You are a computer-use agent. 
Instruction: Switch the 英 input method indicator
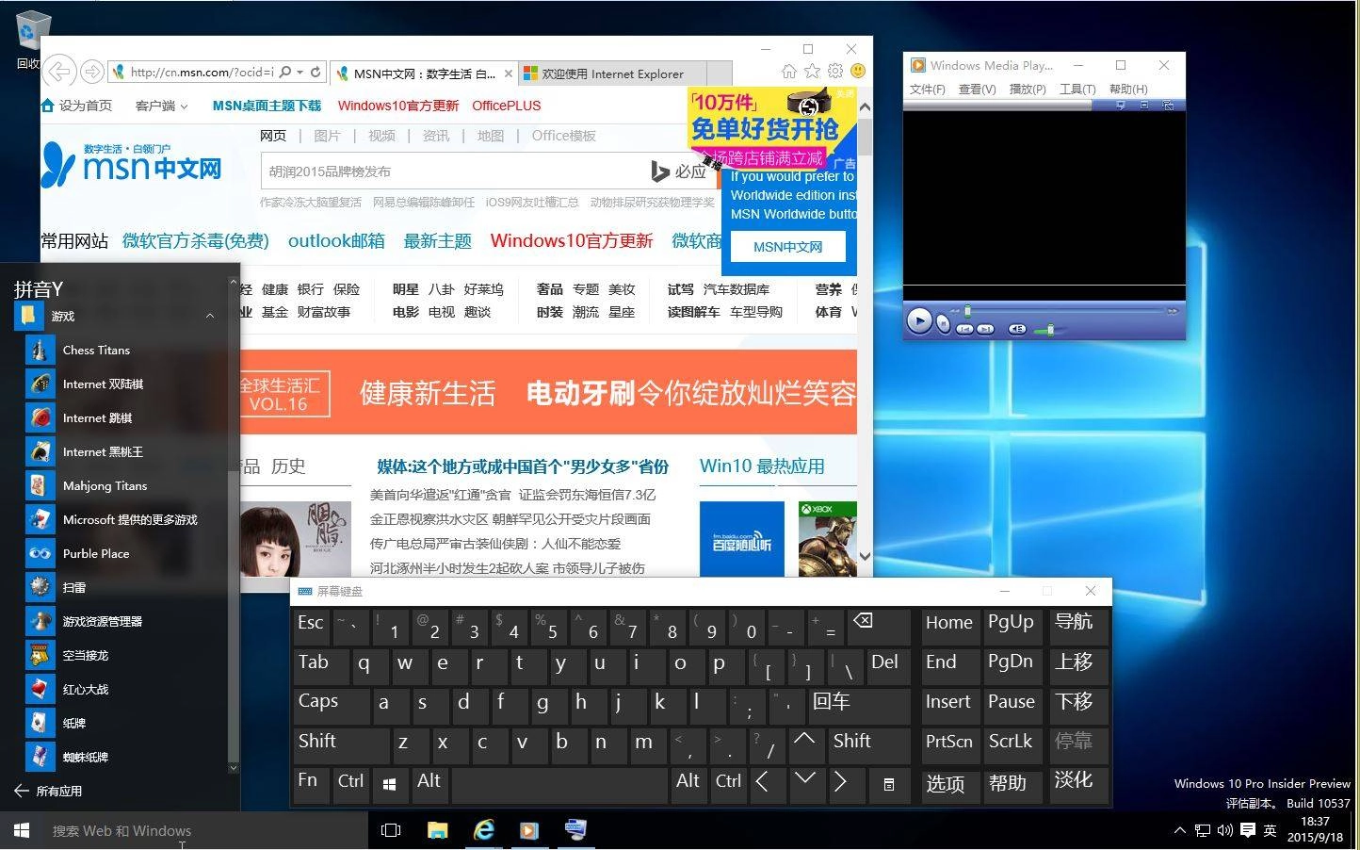(x=1270, y=830)
